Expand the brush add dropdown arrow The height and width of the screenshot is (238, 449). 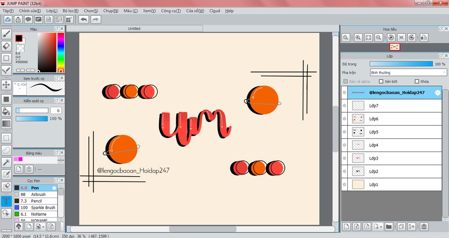click(43, 227)
